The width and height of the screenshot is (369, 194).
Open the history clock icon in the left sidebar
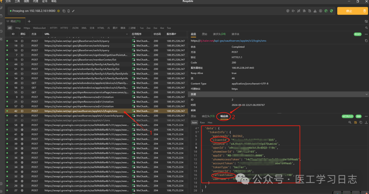pos(1,31)
